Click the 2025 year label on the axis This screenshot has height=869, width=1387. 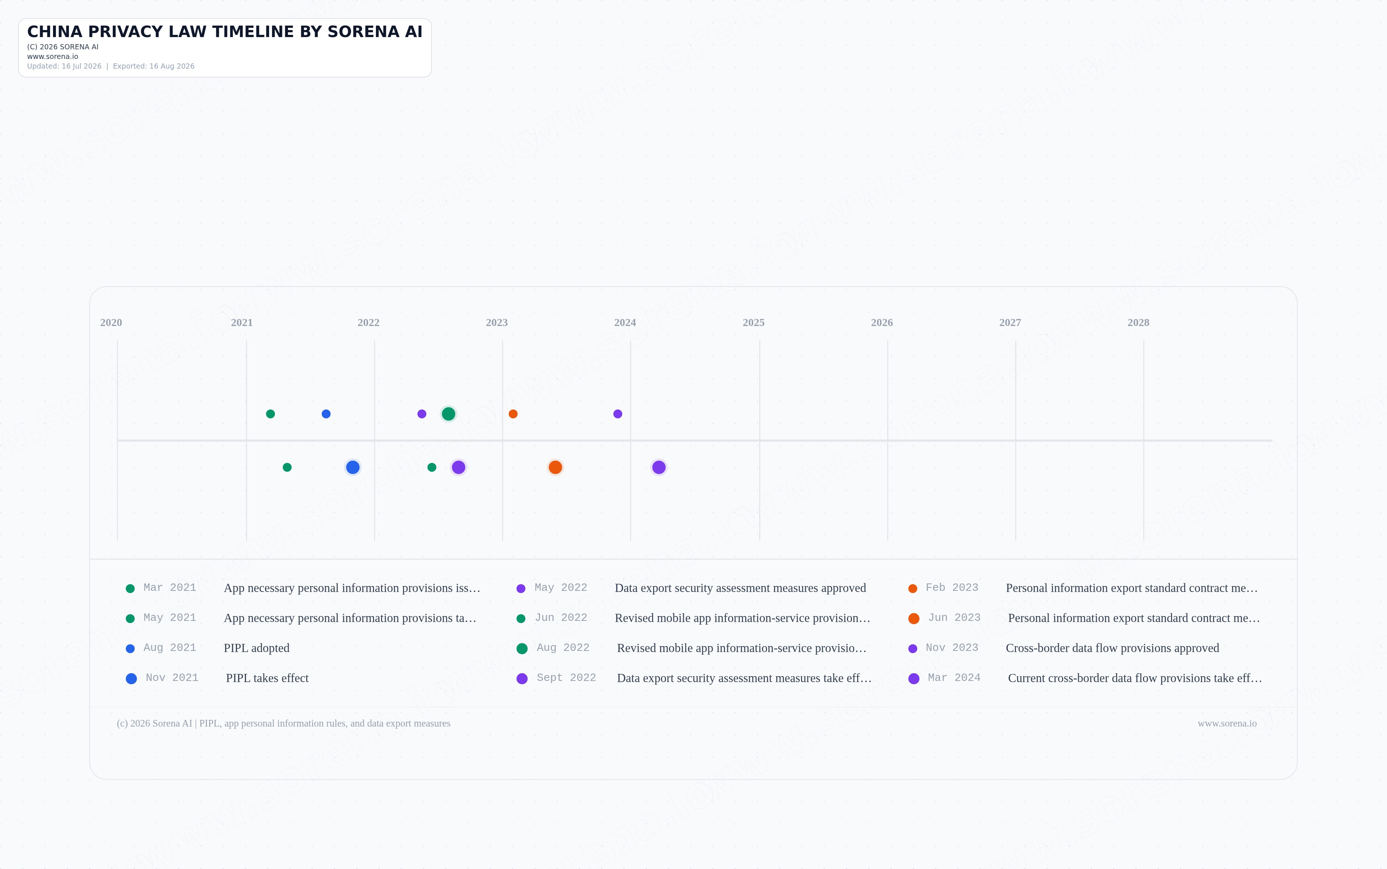754,322
